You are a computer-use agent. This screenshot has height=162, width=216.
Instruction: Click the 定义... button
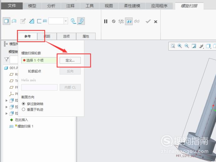click(x=70, y=60)
